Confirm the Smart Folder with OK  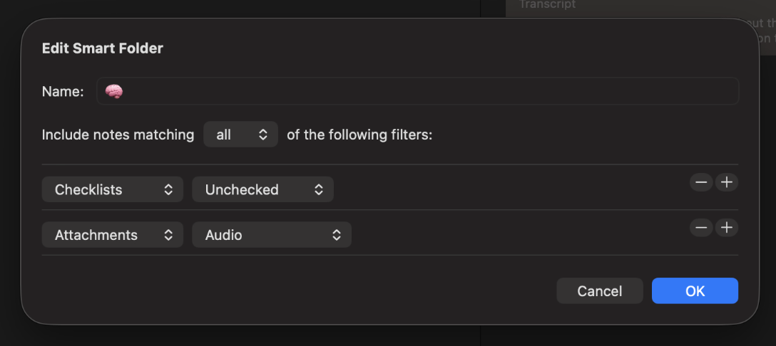point(695,290)
